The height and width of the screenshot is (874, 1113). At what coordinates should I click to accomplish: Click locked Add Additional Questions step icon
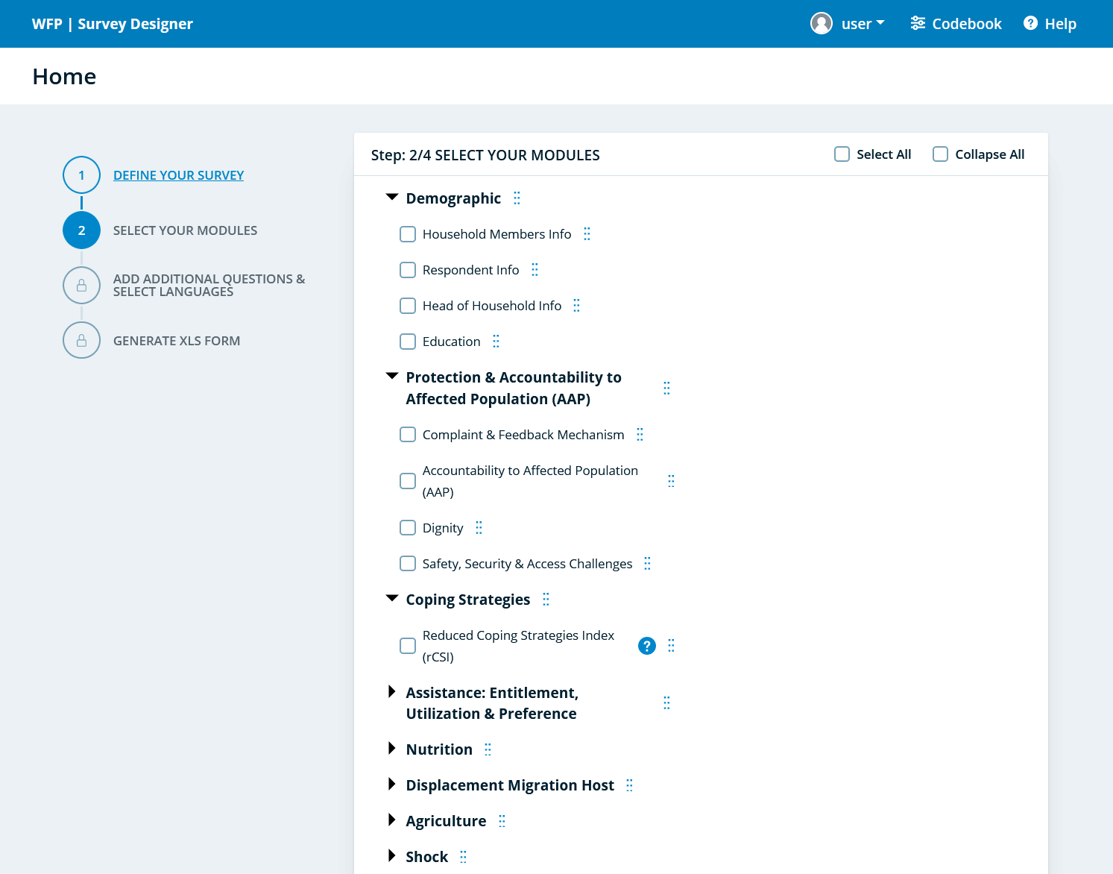[x=81, y=286]
